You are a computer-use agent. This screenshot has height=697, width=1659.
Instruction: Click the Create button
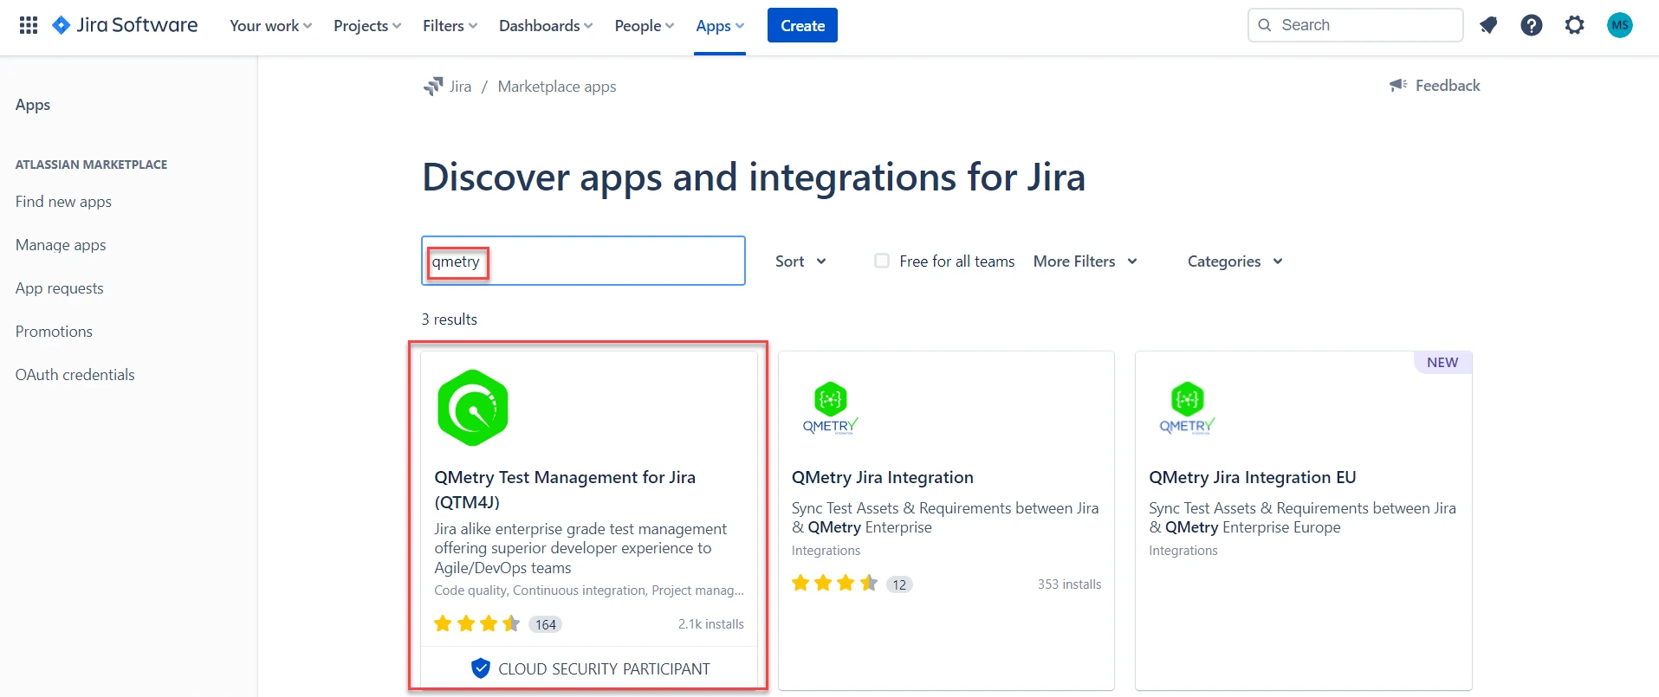click(802, 25)
